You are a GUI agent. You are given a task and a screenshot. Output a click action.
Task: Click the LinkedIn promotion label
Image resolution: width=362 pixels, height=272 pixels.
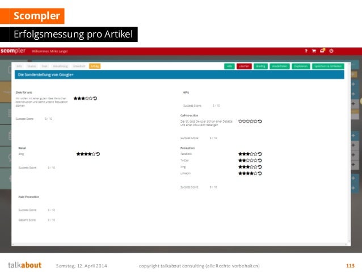click(186, 173)
